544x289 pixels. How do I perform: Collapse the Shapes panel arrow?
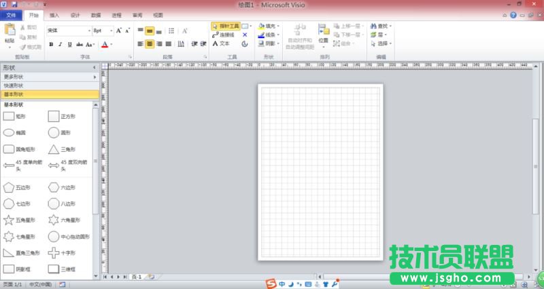95,67
